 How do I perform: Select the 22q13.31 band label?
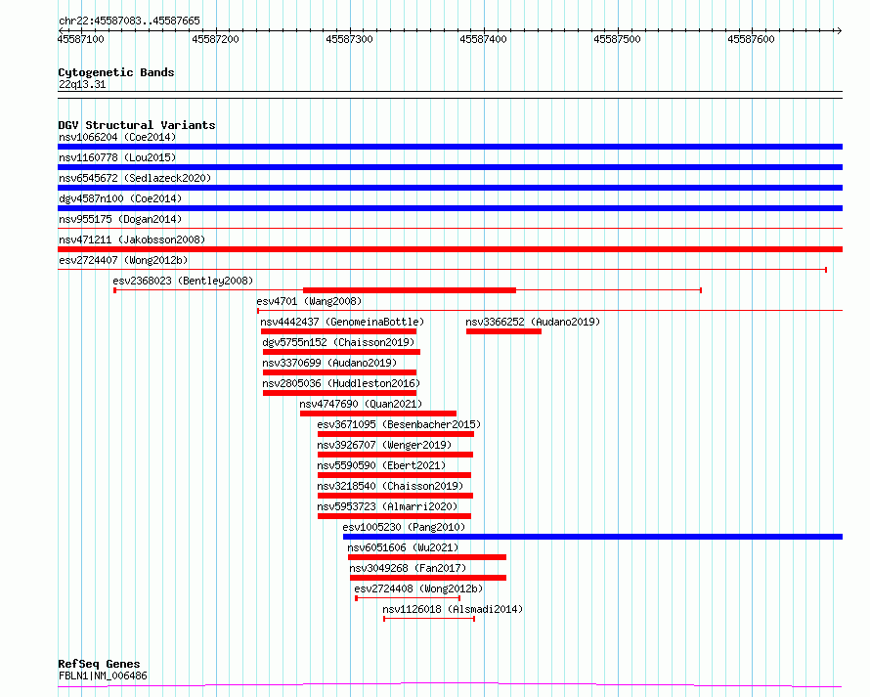(x=82, y=84)
